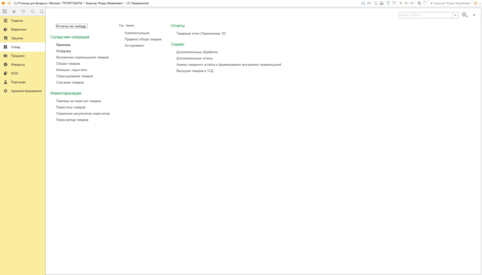Screen dimensions: 482x275
Task: Select Администрирование section in sidebar
Action: click(23, 91)
